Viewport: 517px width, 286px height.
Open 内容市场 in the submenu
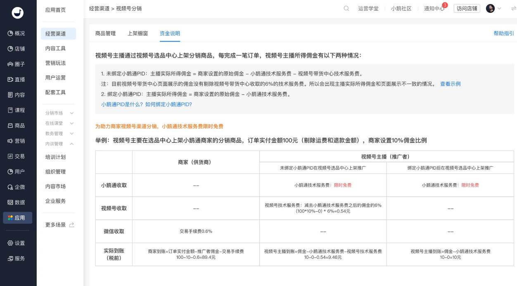(x=55, y=186)
